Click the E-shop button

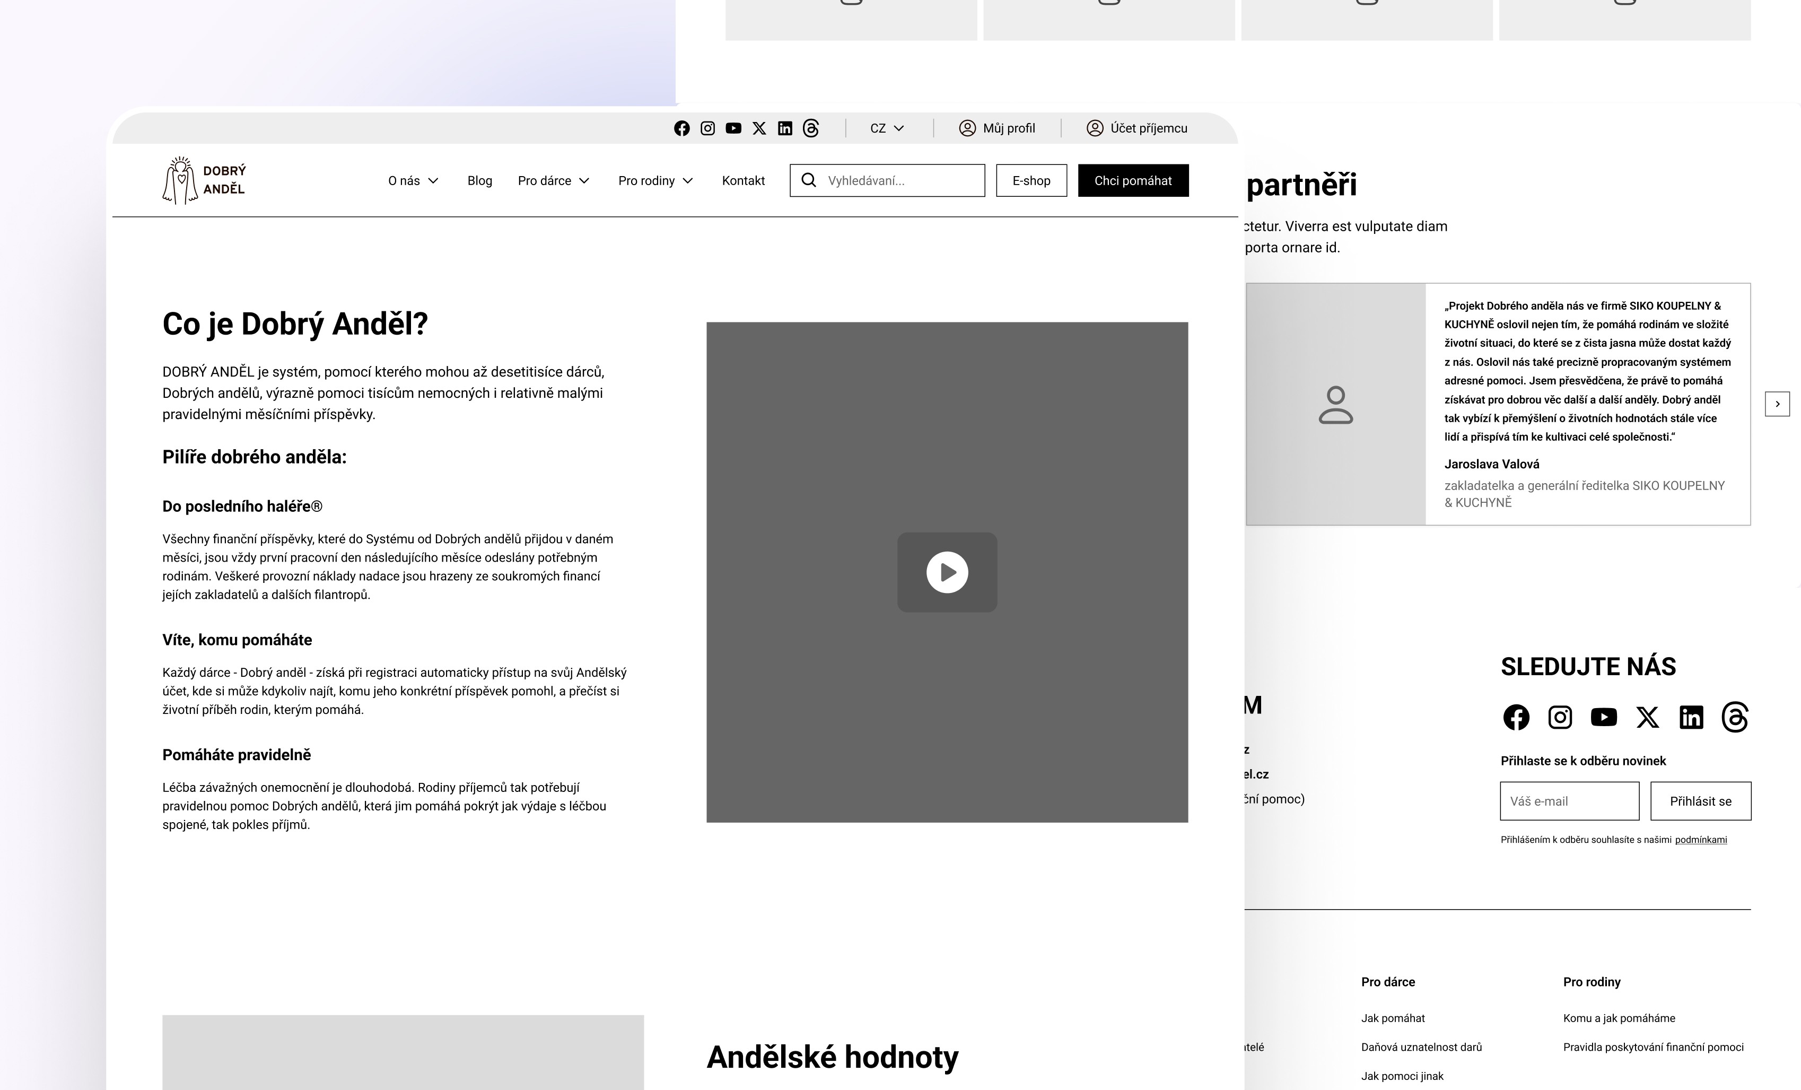click(1030, 180)
